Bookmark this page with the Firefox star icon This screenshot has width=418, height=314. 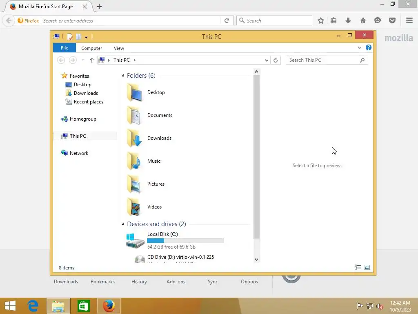point(321,20)
